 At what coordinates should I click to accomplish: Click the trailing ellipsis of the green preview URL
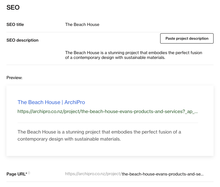[x=196, y=112]
